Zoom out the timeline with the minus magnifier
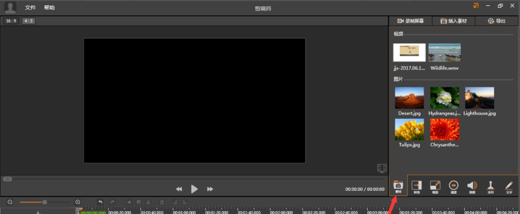The height and width of the screenshot is (214, 520). 10,202
